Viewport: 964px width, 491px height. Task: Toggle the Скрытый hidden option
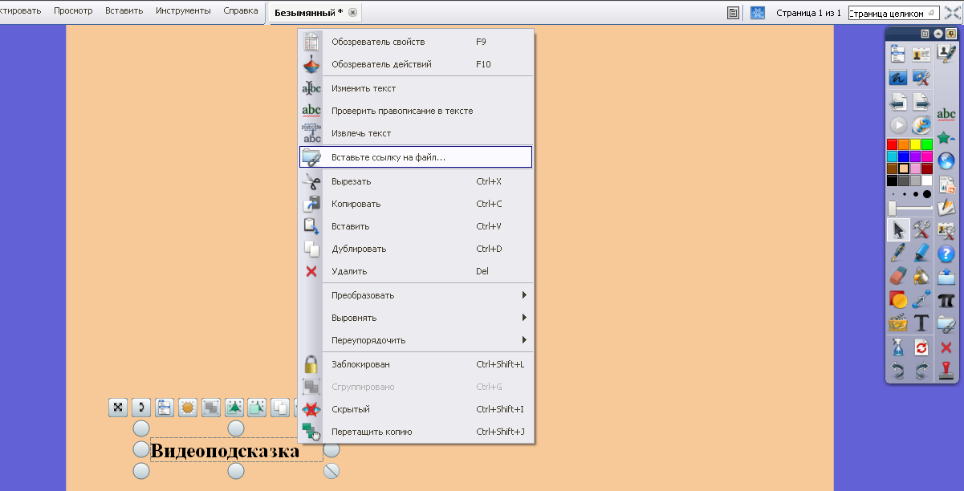tap(351, 409)
